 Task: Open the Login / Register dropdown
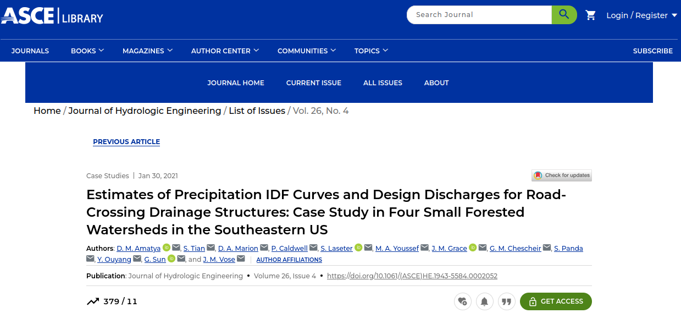coord(641,15)
